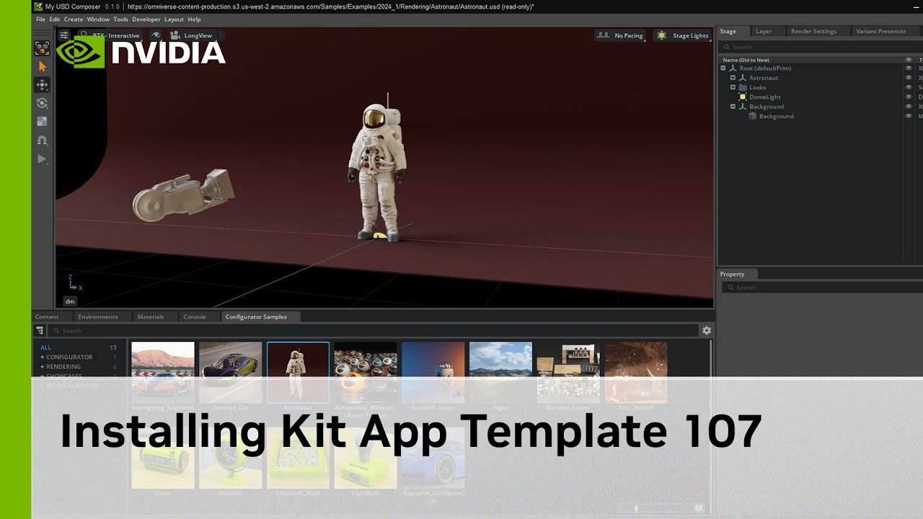Image resolution: width=923 pixels, height=519 pixels.
Task: Open the RTX - Interactive renderer menu
Action: tap(110, 35)
